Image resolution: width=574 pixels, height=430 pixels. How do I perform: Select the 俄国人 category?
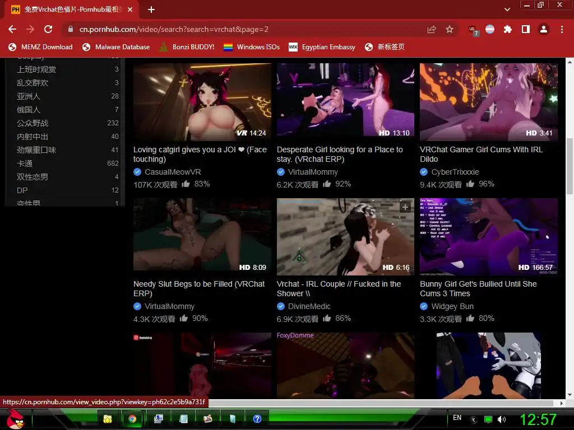pyautogui.click(x=67, y=109)
